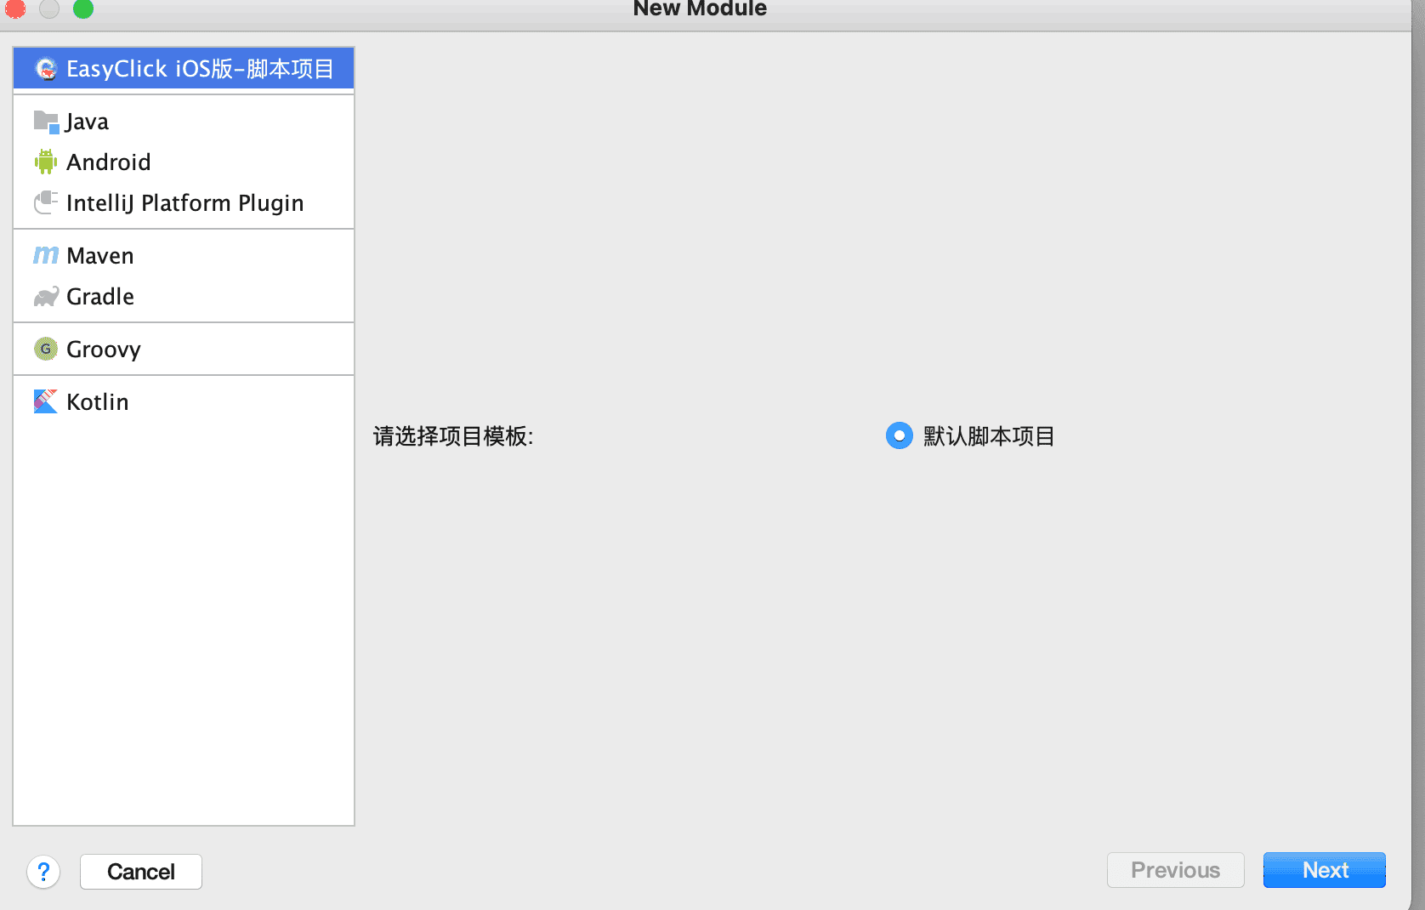This screenshot has height=910, width=1425.
Task: Click the Cancel button
Action: (x=141, y=872)
